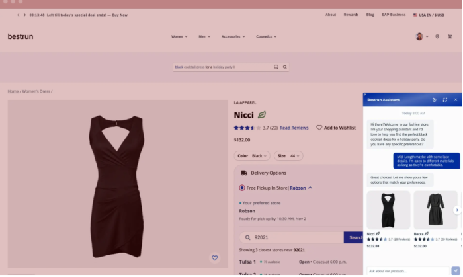Collapse the Robson store details chevron
This screenshot has height=277, width=463.
(310, 188)
